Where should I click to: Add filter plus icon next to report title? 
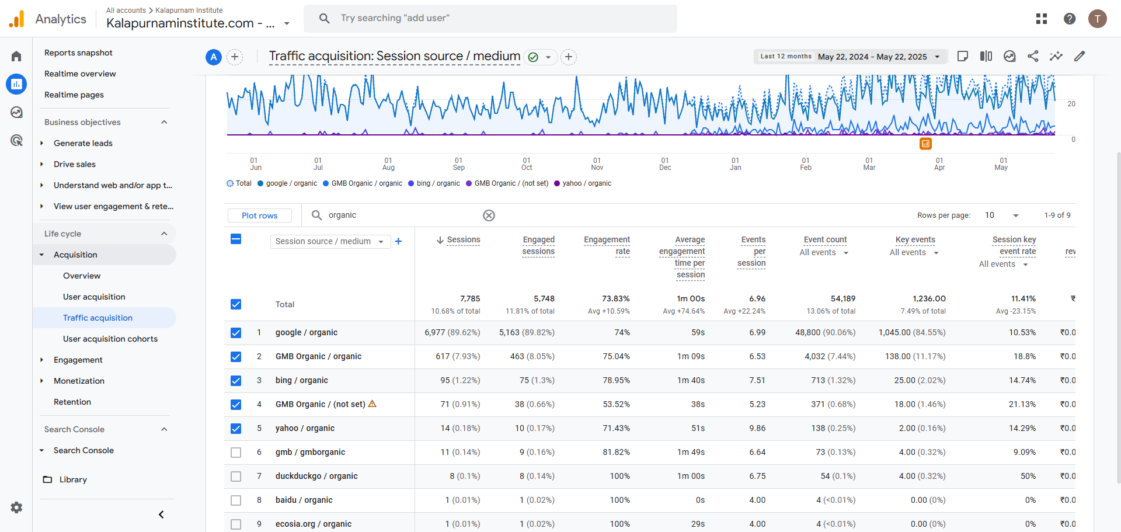tap(569, 57)
